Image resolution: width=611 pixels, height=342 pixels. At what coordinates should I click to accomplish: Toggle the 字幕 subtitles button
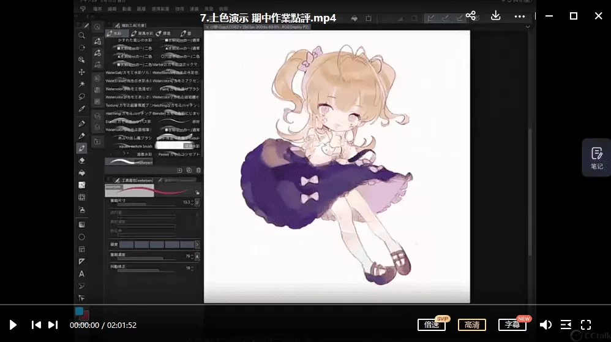coord(512,325)
